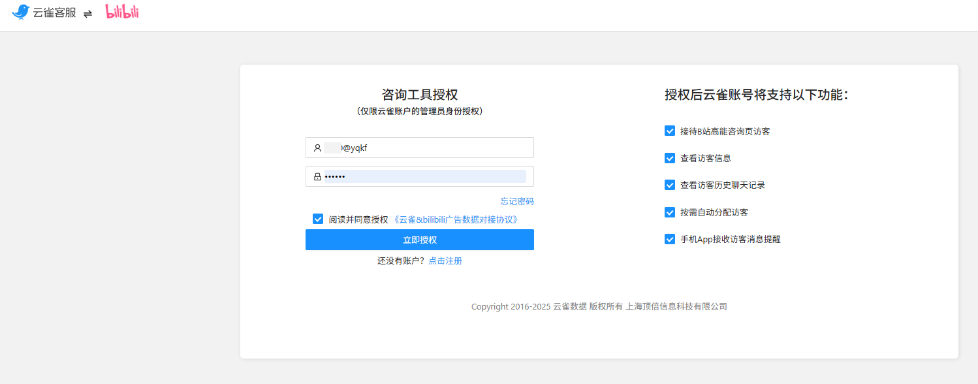Toggle the 按需自动分配访客 checkbox
The image size is (978, 384).
(x=670, y=212)
